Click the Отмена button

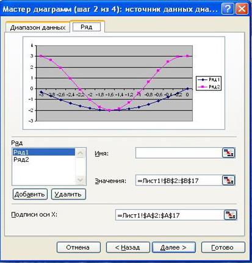tap(79, 247)
